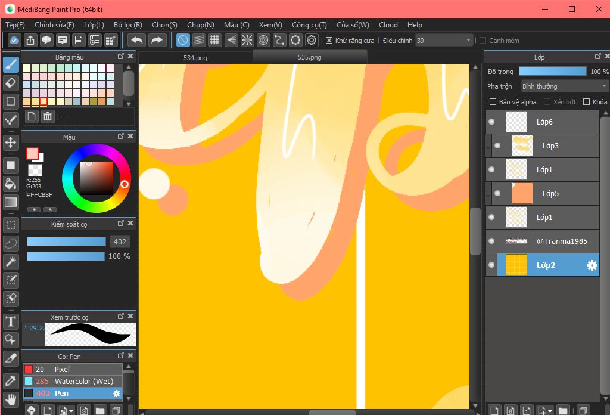The image size is (610, 415).
Task: Enable parallel lines snap
Action: pos(199,40)
